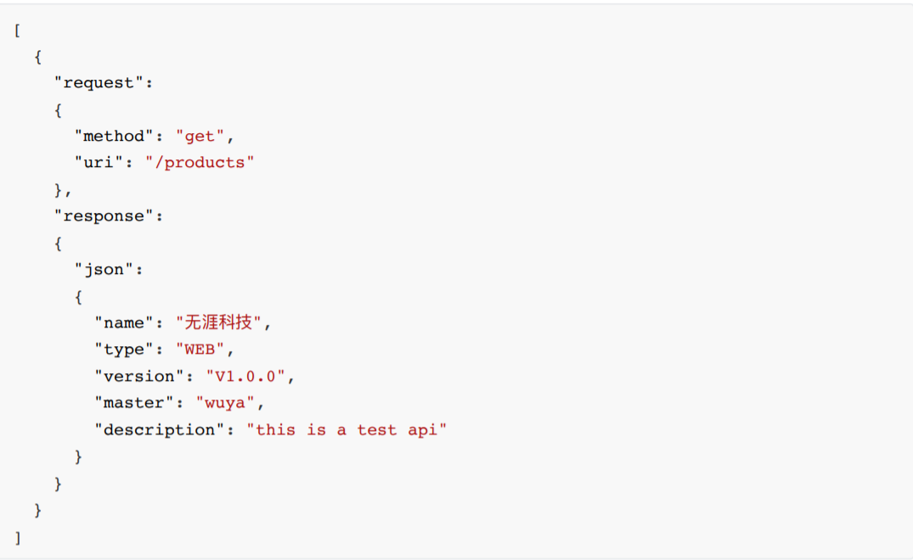Click the closing square bracket on last line
This screenshot has width=913, height=560.
point(18,537)
